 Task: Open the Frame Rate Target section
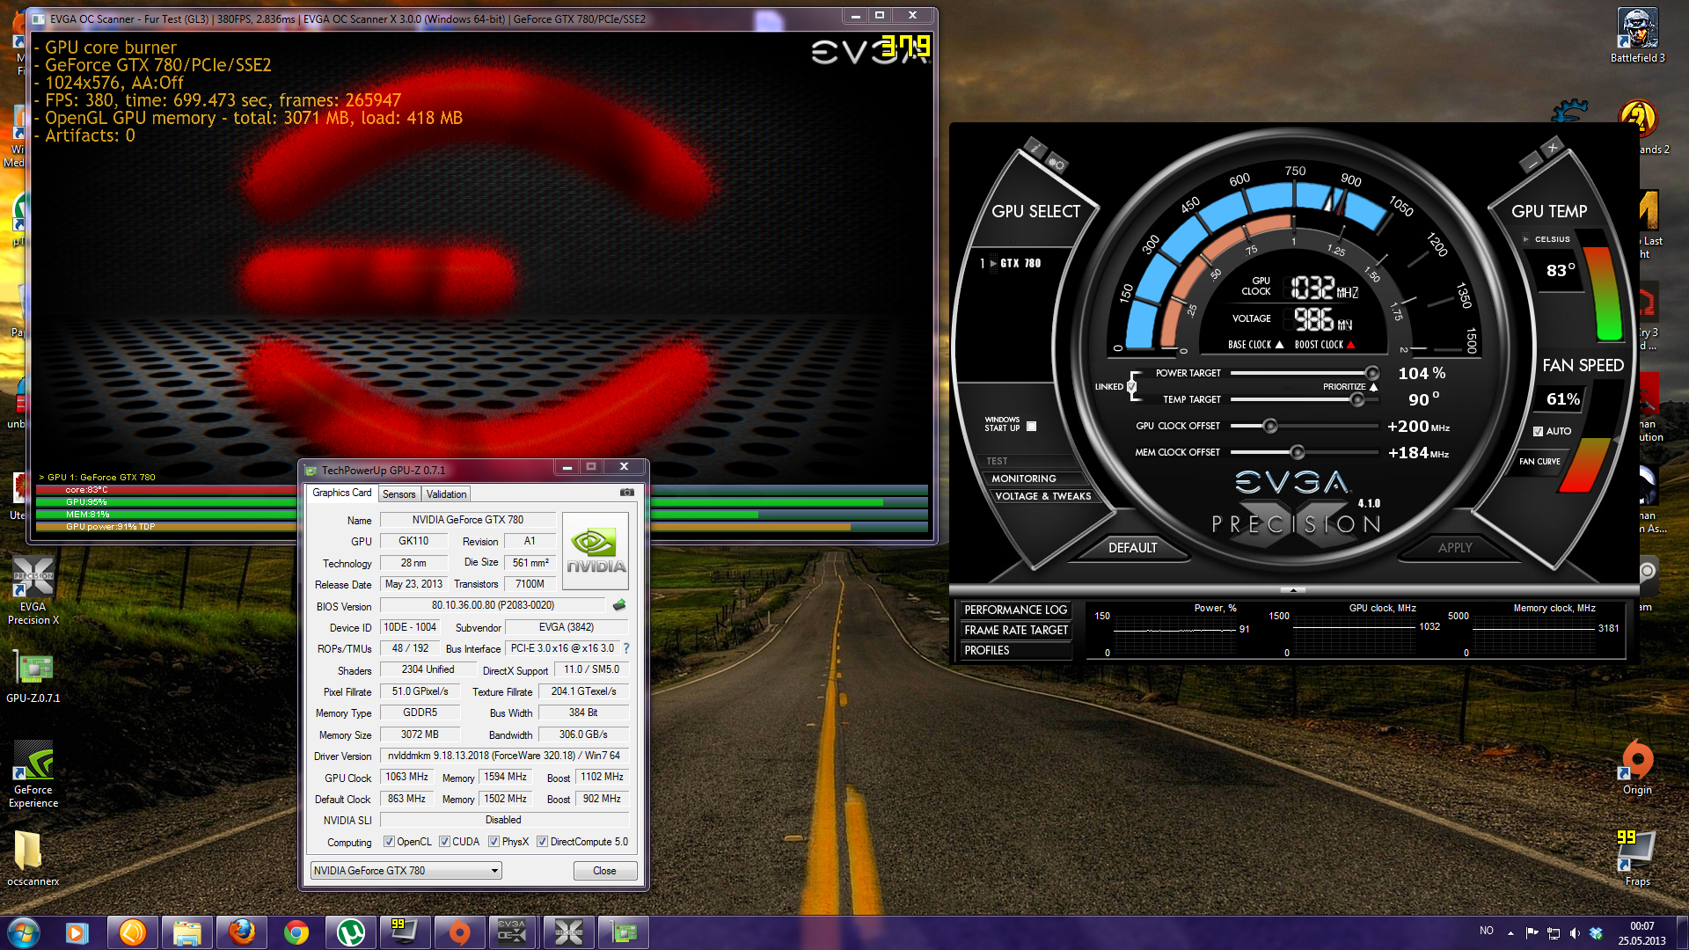pos(1015,630)
